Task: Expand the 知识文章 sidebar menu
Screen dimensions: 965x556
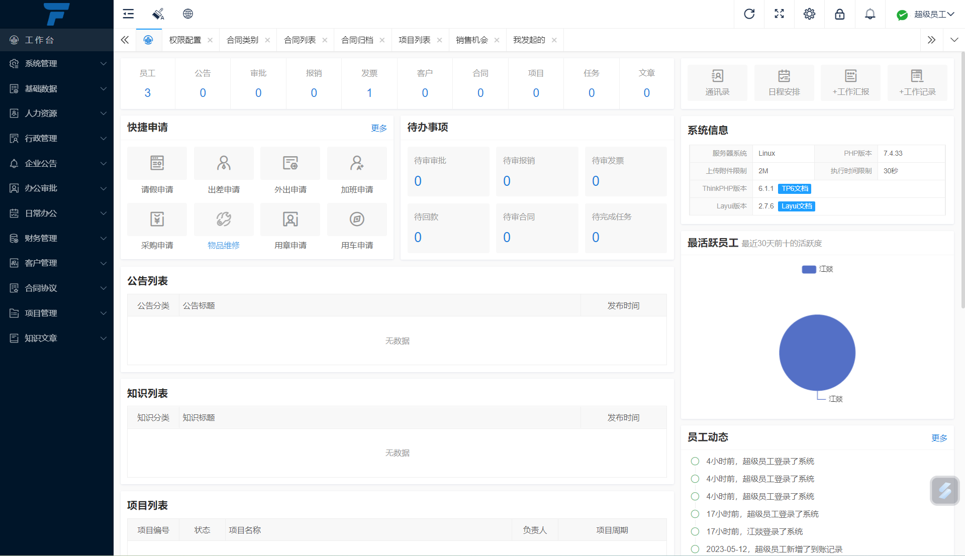Action: [x=57, y=338]
